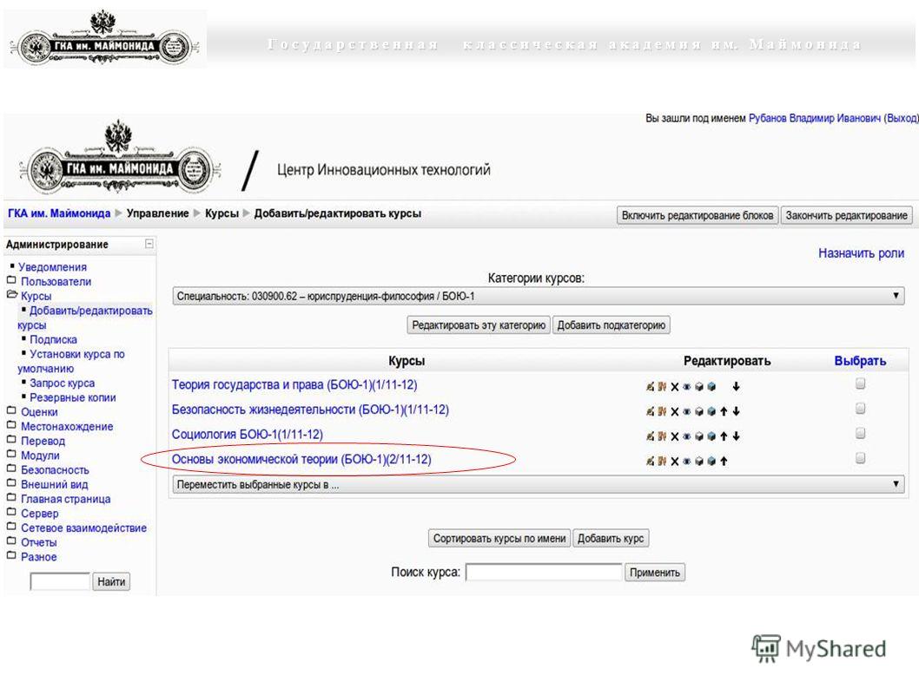919x688 pixels.
Task: Backup icon for Основы экономической теории
Action: pyautogui.click(x=698, y=462)
